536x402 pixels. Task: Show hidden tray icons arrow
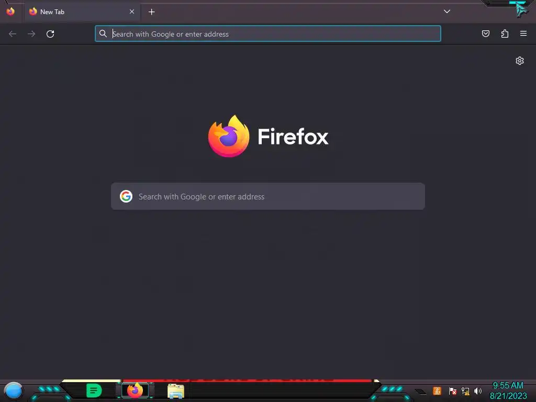coord(421,392)
